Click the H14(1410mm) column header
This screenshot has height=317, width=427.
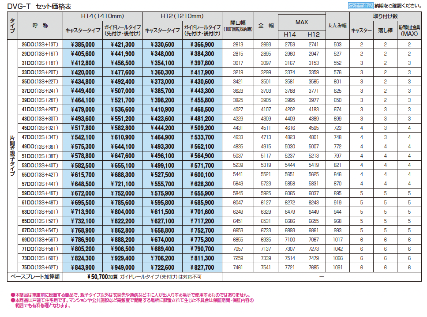point(103,16)
